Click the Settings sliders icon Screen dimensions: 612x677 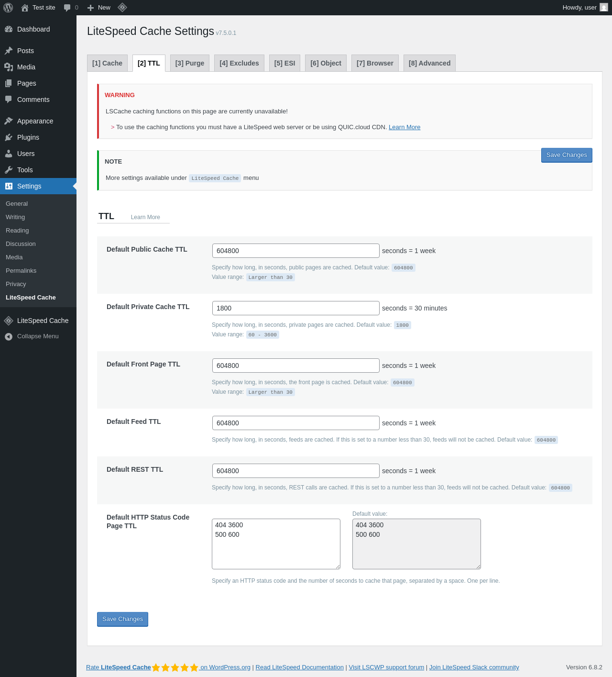tap(9, 186)
